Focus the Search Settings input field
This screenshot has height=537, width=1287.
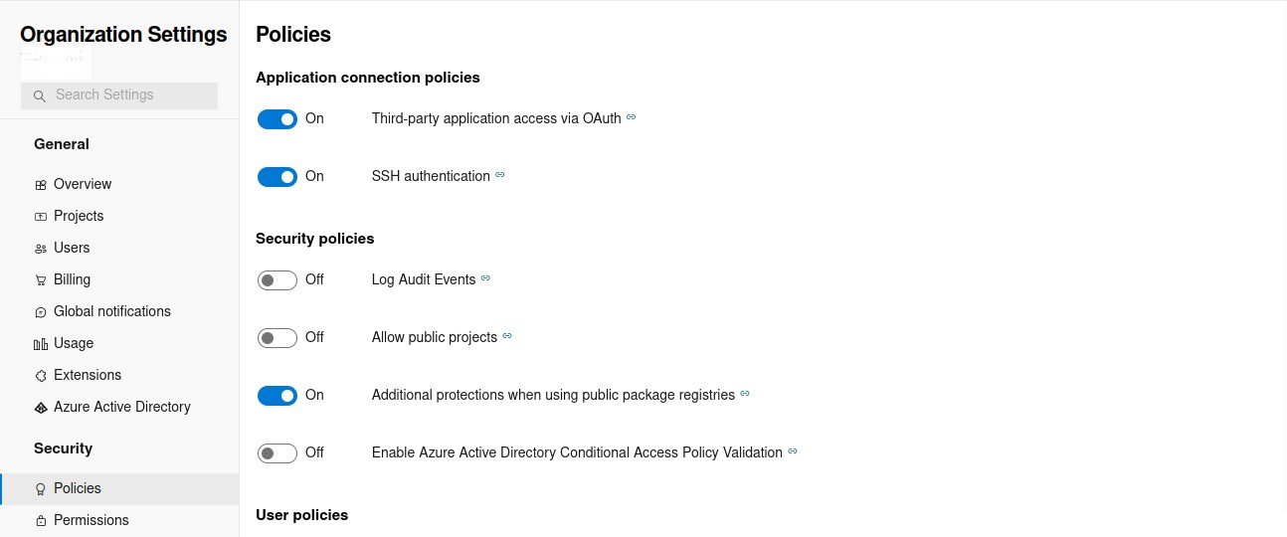point(129,95)
